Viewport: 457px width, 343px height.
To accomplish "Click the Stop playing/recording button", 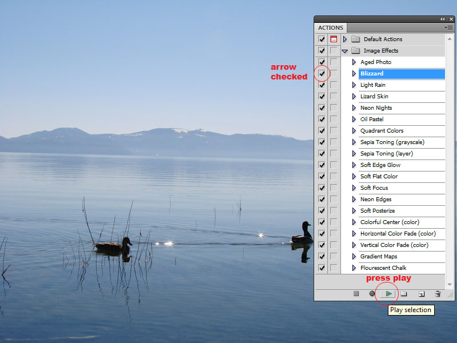I will point(356,293).
